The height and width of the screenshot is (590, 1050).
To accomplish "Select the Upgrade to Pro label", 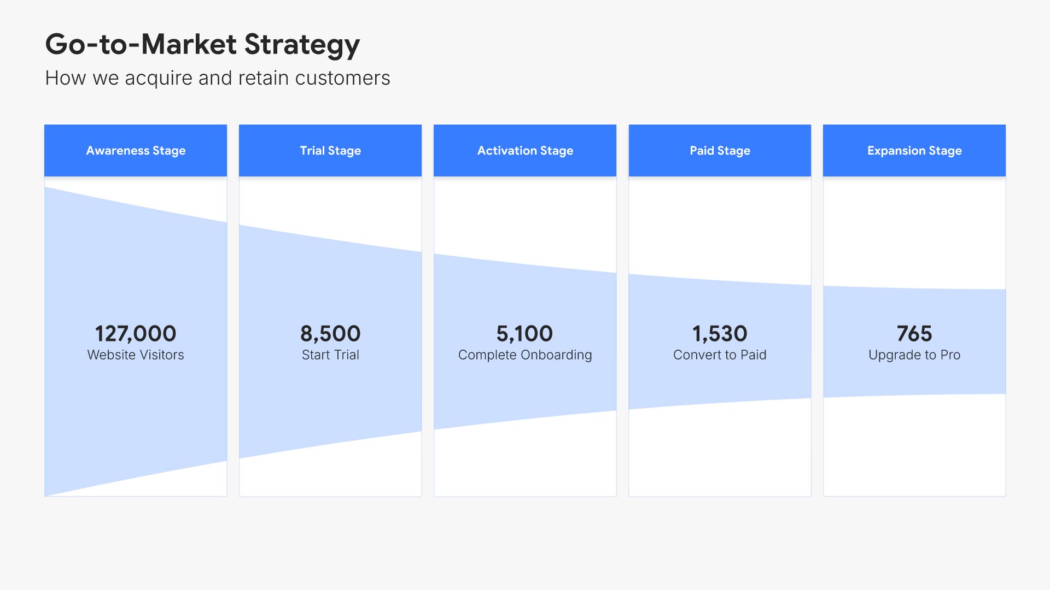I will click(914, 355).
